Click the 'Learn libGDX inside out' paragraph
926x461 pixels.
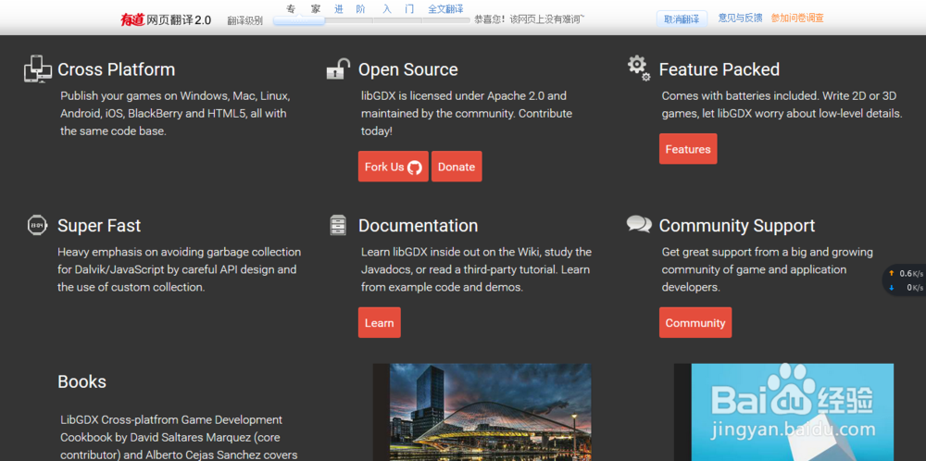476,269
